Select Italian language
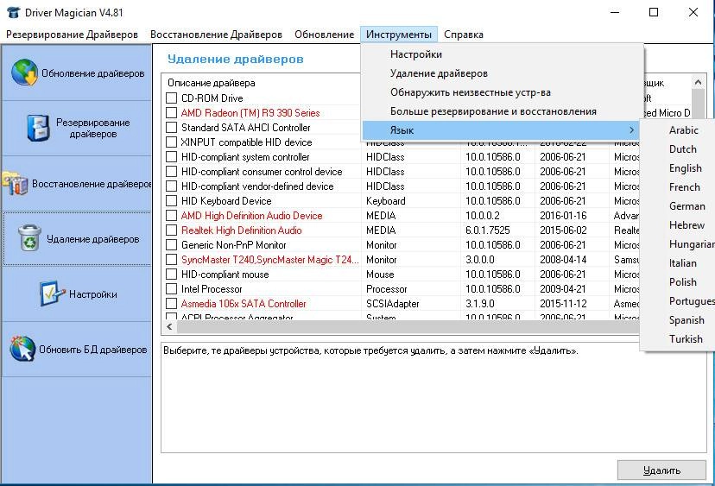 coord(683,263)
